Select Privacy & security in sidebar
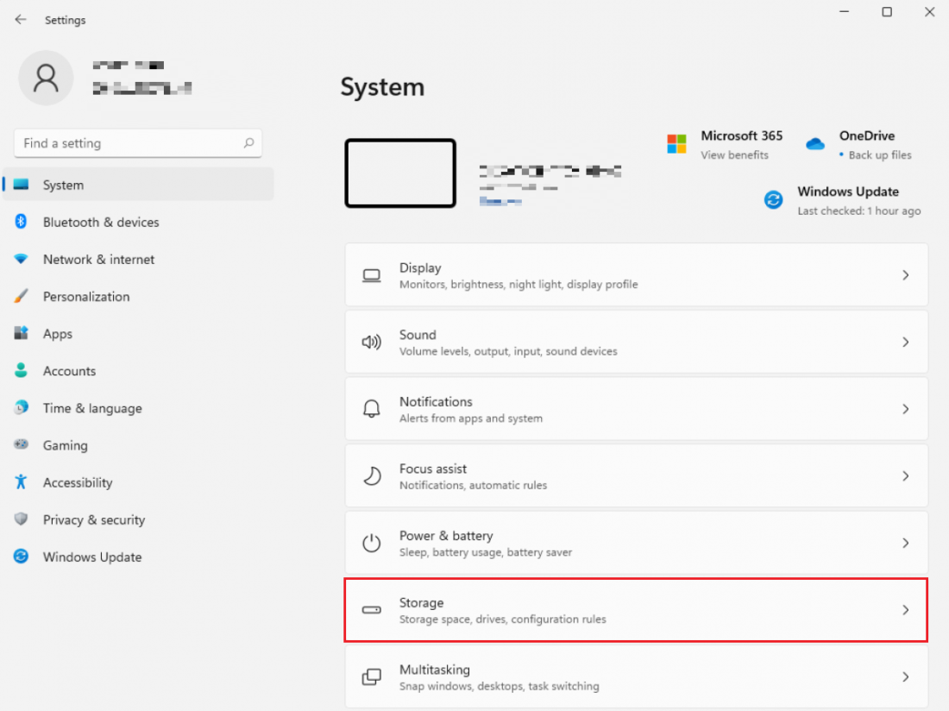The height and width of the screenshot is (711, 949). [94, 519]
